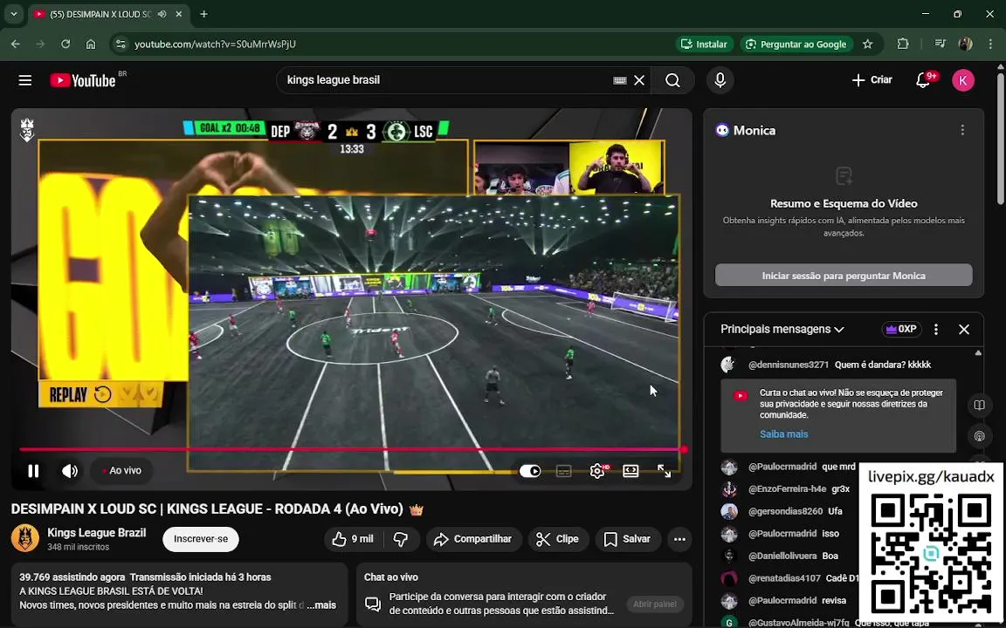Open the browser home page

91,44
